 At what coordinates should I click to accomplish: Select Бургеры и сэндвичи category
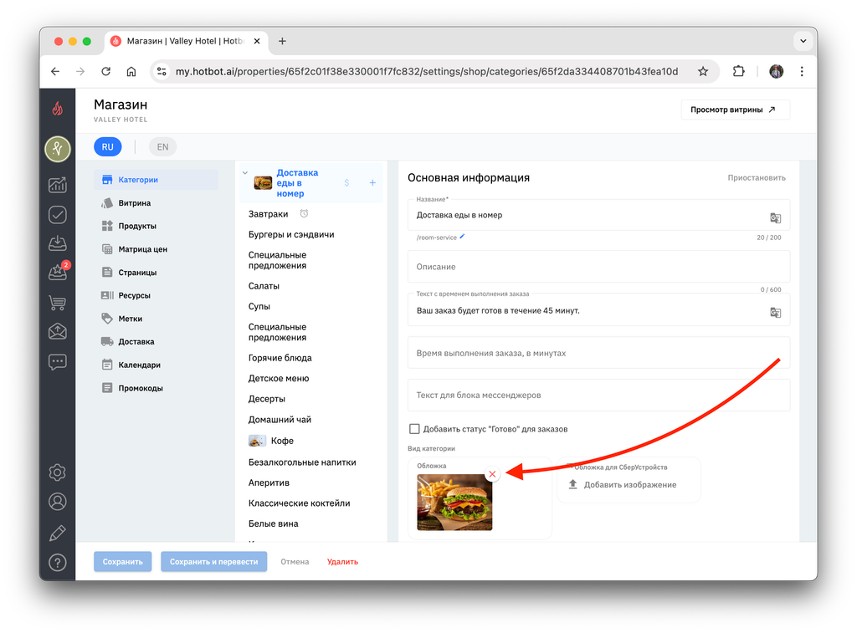291,234
